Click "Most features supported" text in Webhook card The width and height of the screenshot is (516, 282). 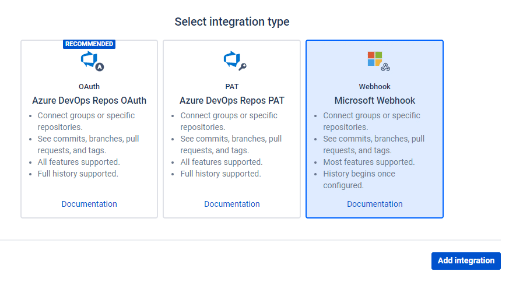pyautogui.click(x=369, y=162)
